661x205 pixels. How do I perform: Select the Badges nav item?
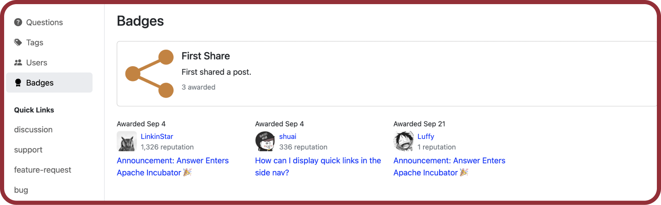pos(40,83)
